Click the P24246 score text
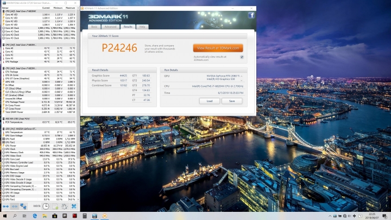Image resolution: width=391 pixels, height=220 pixels. [119, 48]
